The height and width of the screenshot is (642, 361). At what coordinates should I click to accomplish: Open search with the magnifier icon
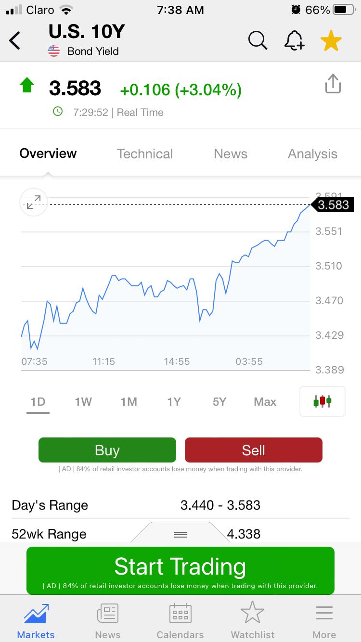pyautogui.click(x=258, y=41)
